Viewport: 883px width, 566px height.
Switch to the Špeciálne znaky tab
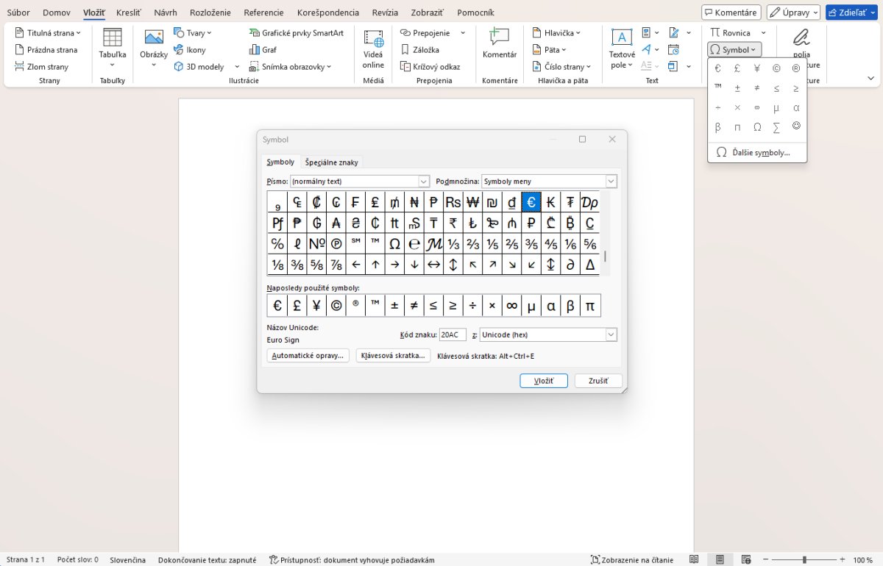click(331, 162)
